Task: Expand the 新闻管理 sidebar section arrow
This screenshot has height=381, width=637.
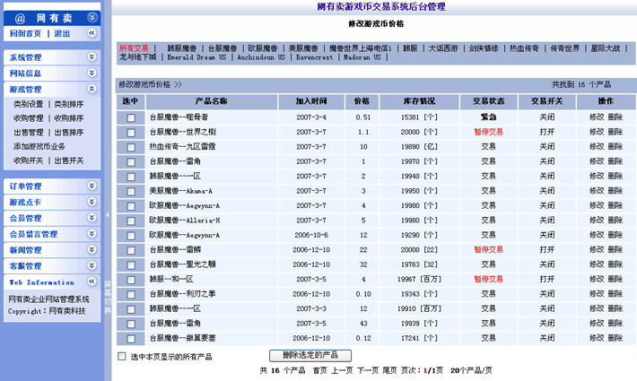Action: (x=92, y=249)
